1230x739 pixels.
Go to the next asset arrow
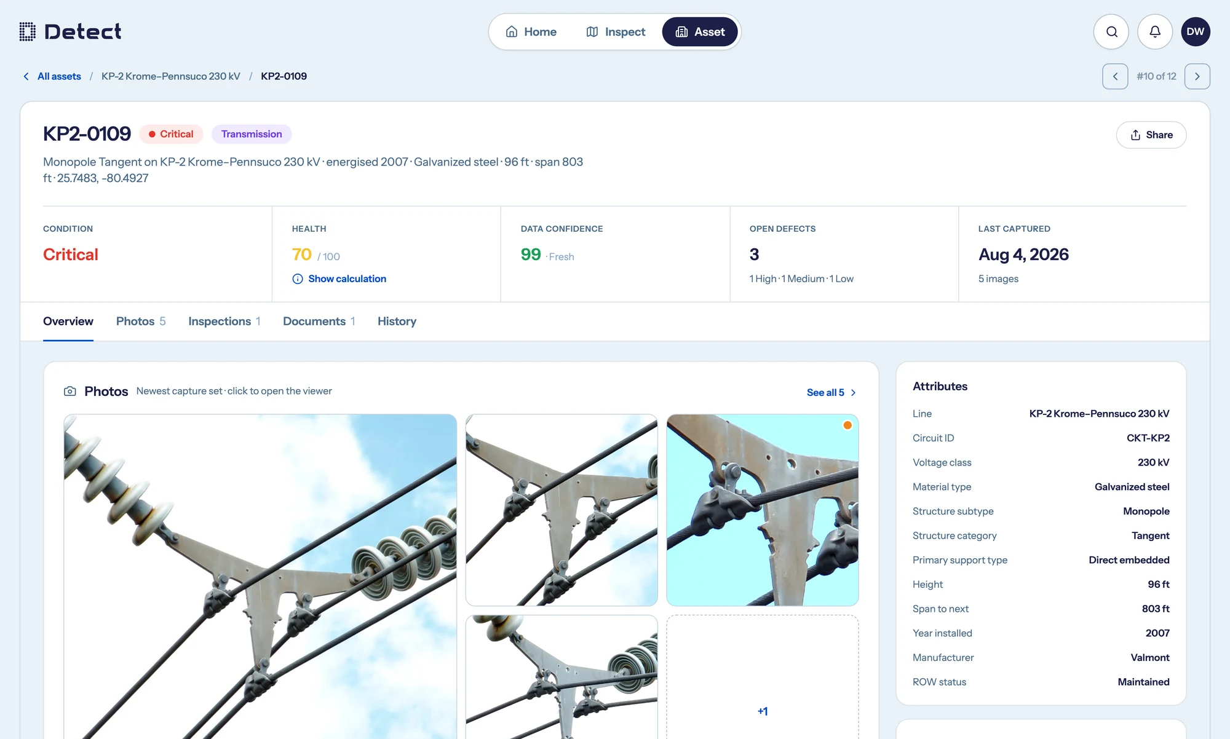click(x=1197, y=76)
